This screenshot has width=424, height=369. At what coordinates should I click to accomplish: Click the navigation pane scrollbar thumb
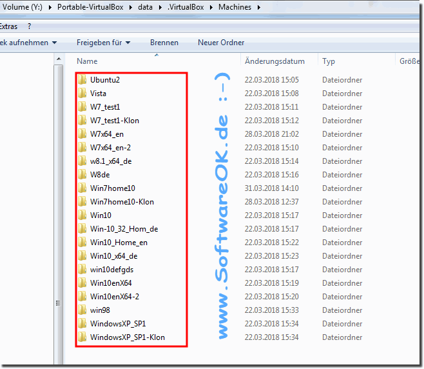(59, 215)
